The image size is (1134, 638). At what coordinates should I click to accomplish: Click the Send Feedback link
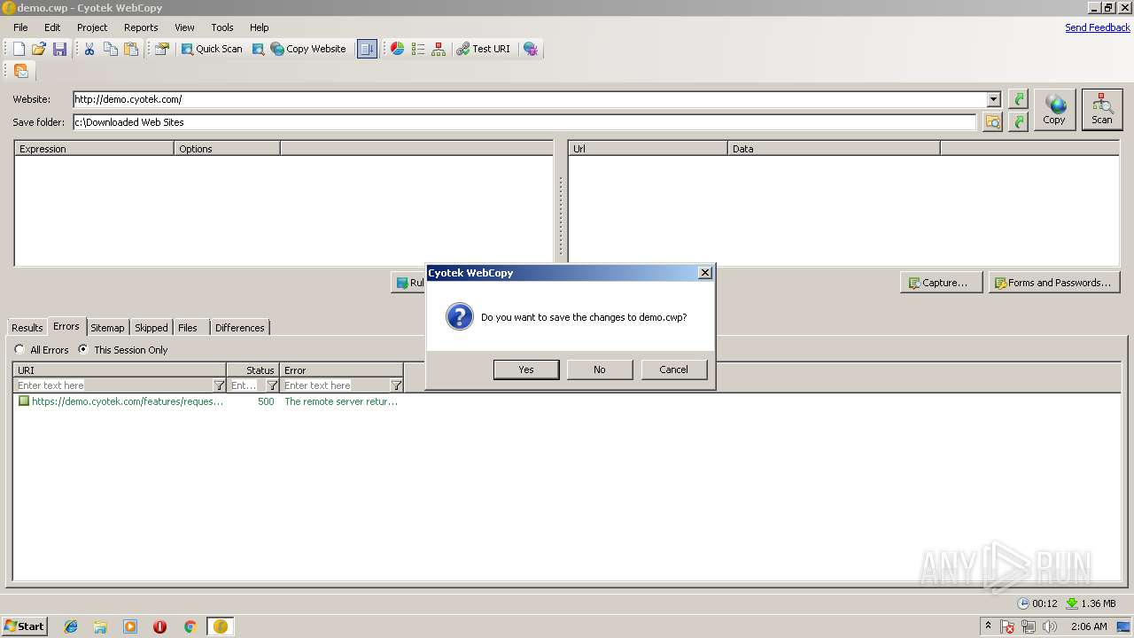pyautogui.click(x=1097, y=27)
